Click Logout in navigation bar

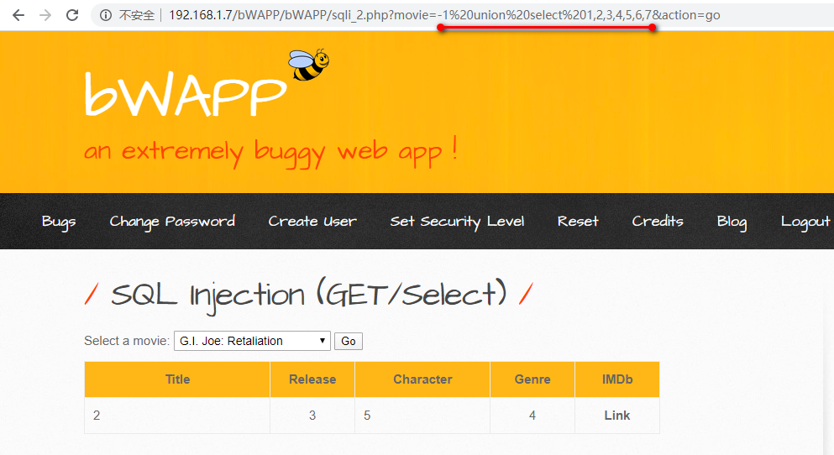[805, 222]
